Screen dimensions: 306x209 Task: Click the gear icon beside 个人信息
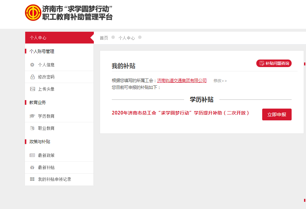(x=32, y=65)
